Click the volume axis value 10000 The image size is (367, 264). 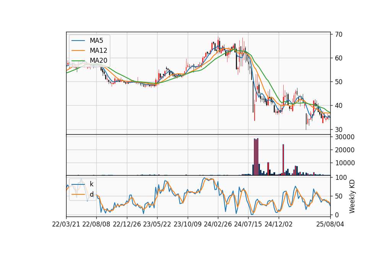coord(344,163)
